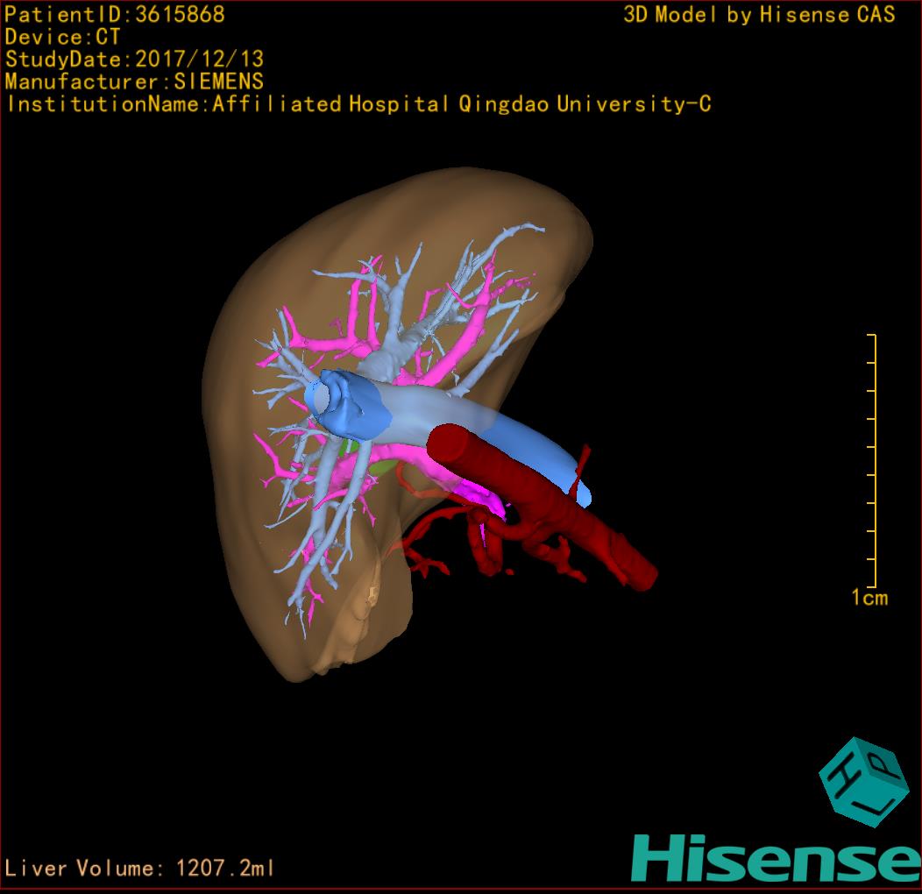Click the StudyDate:2017/12/13 text
Viewport: 922px width, 894px height.
(135, 60)
